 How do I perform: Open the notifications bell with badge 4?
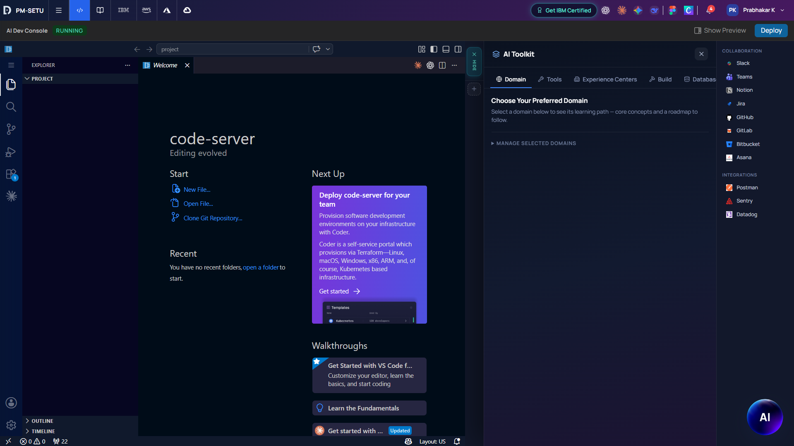[x=710, y=10]
